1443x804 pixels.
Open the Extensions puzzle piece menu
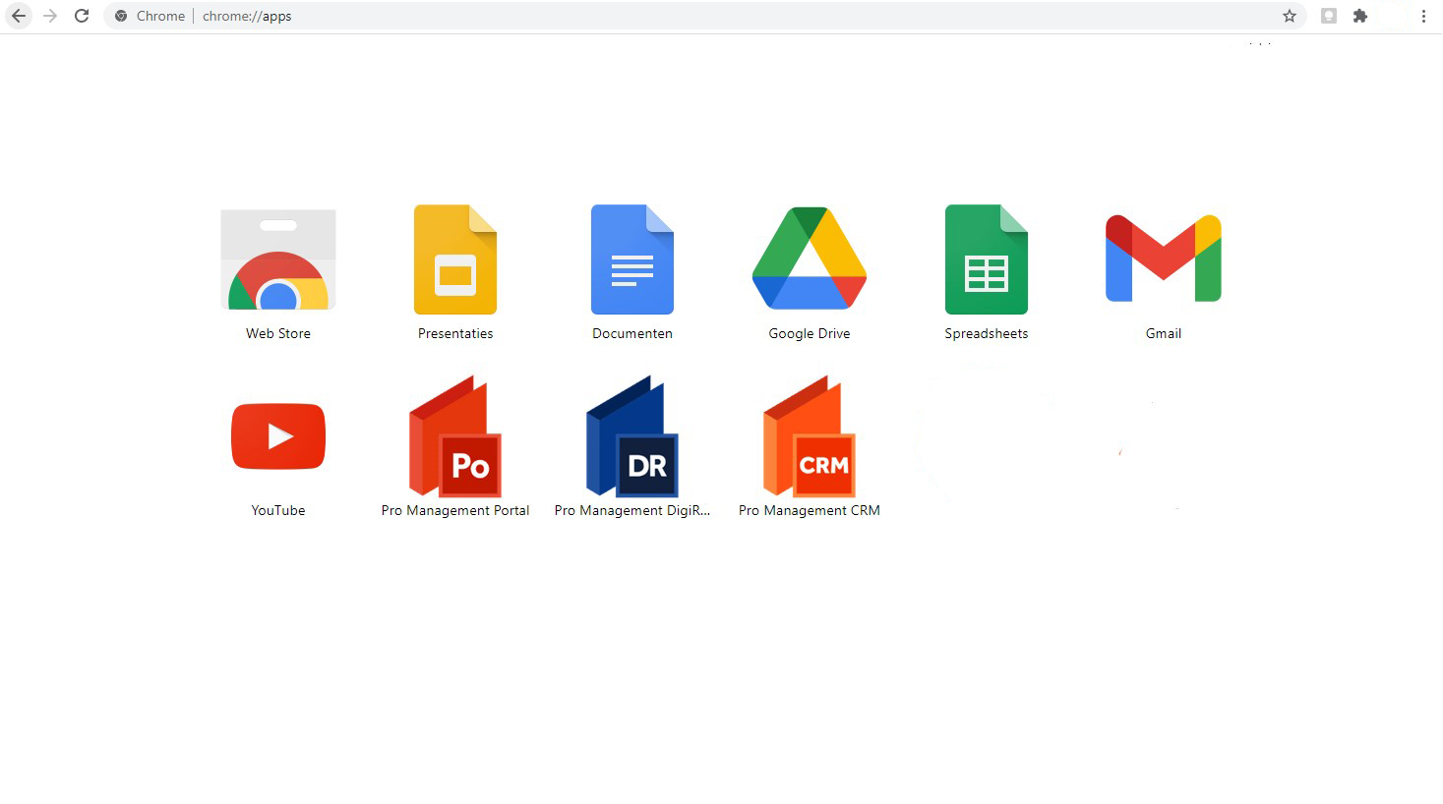1360,16
